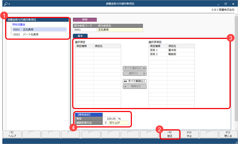Click the F1 ヘルプ function key
The image size is (238, 144).
[12, 134]
